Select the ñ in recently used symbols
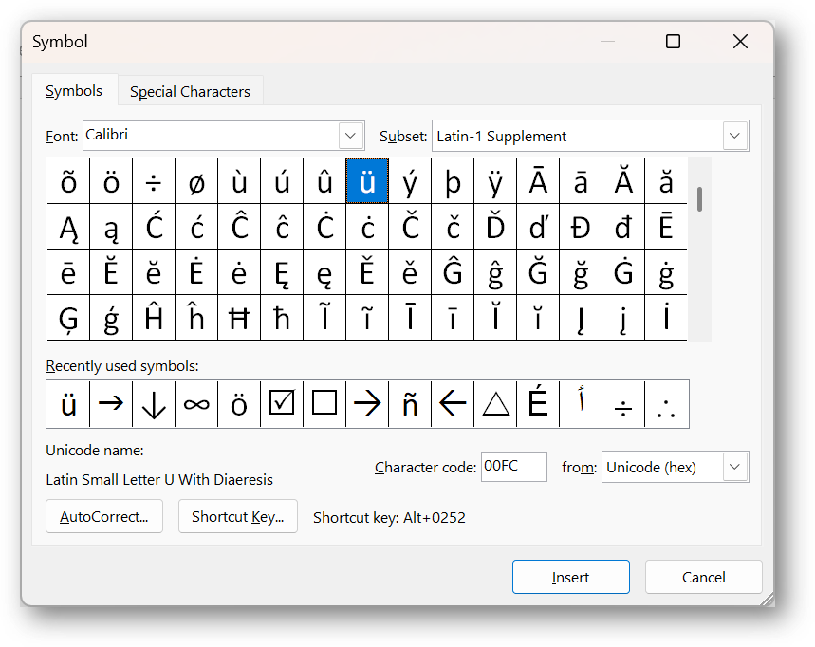 409,403
